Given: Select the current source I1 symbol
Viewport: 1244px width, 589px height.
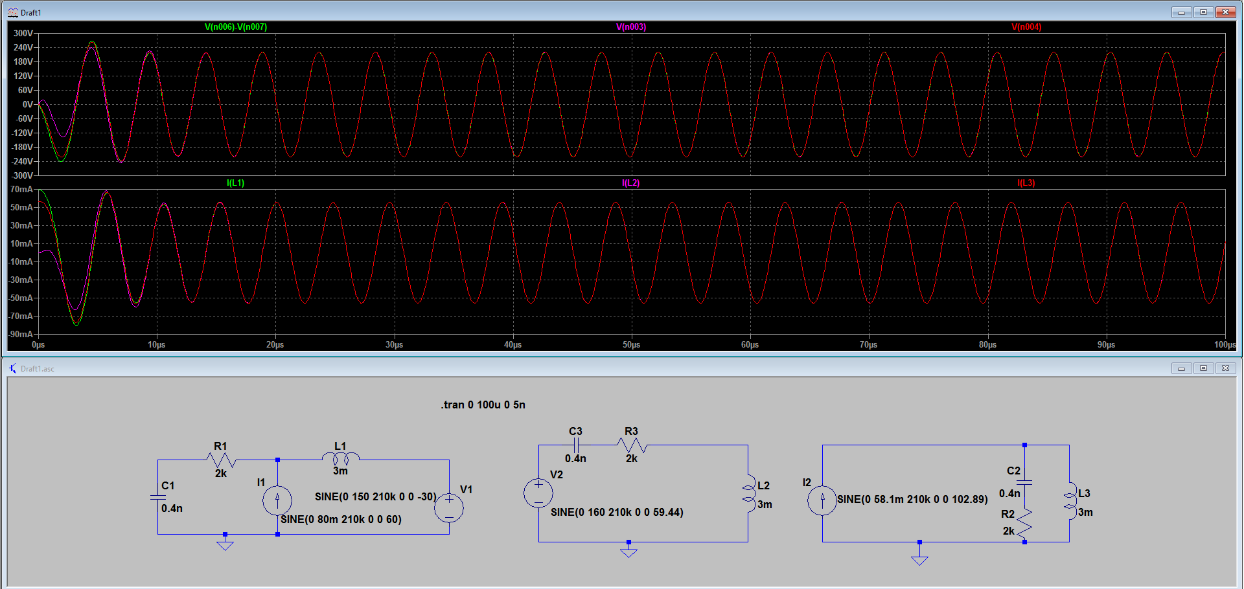Looking at the screenshot, I should [277, 500].
